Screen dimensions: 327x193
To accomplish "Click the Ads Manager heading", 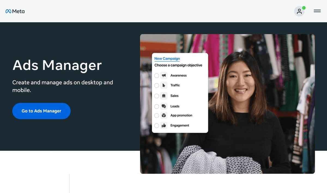I will [57, 65].
